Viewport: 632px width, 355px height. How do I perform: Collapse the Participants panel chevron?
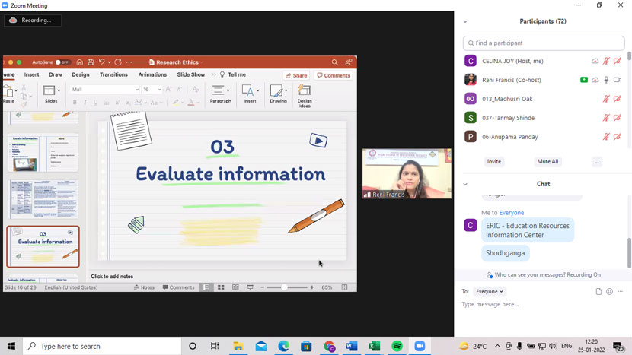coord(465,21)
